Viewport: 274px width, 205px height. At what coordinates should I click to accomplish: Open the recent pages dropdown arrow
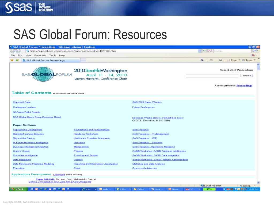tap(22, 51)
